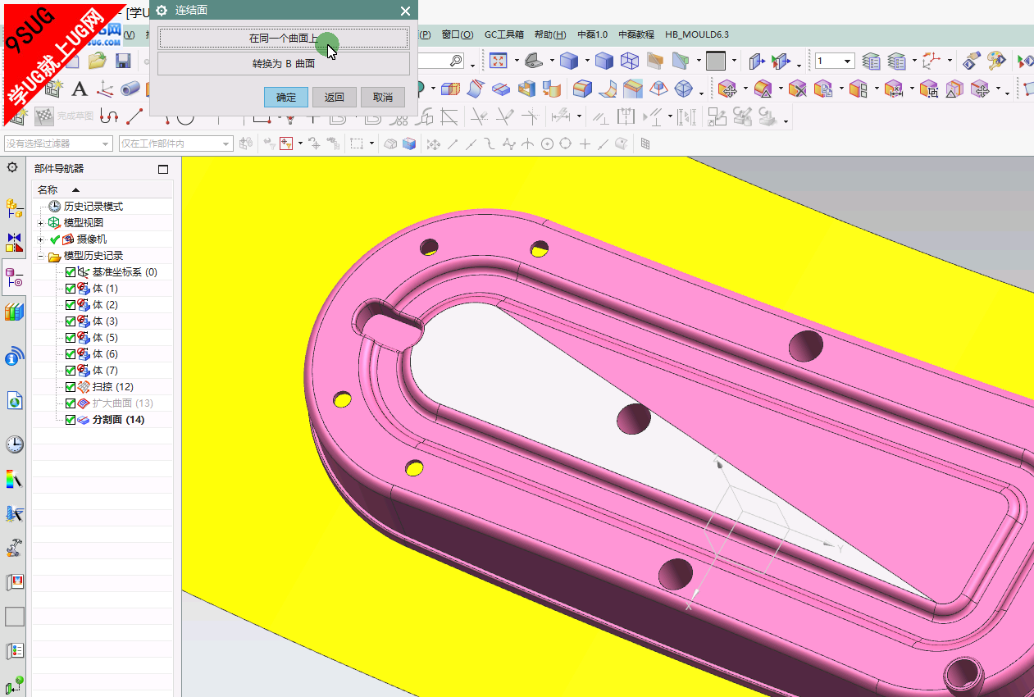Image resolution: width=1034 pixels, height=697 pixels.
Task: Cancel the dialog with 取消
Action: (x=383, y=97)
